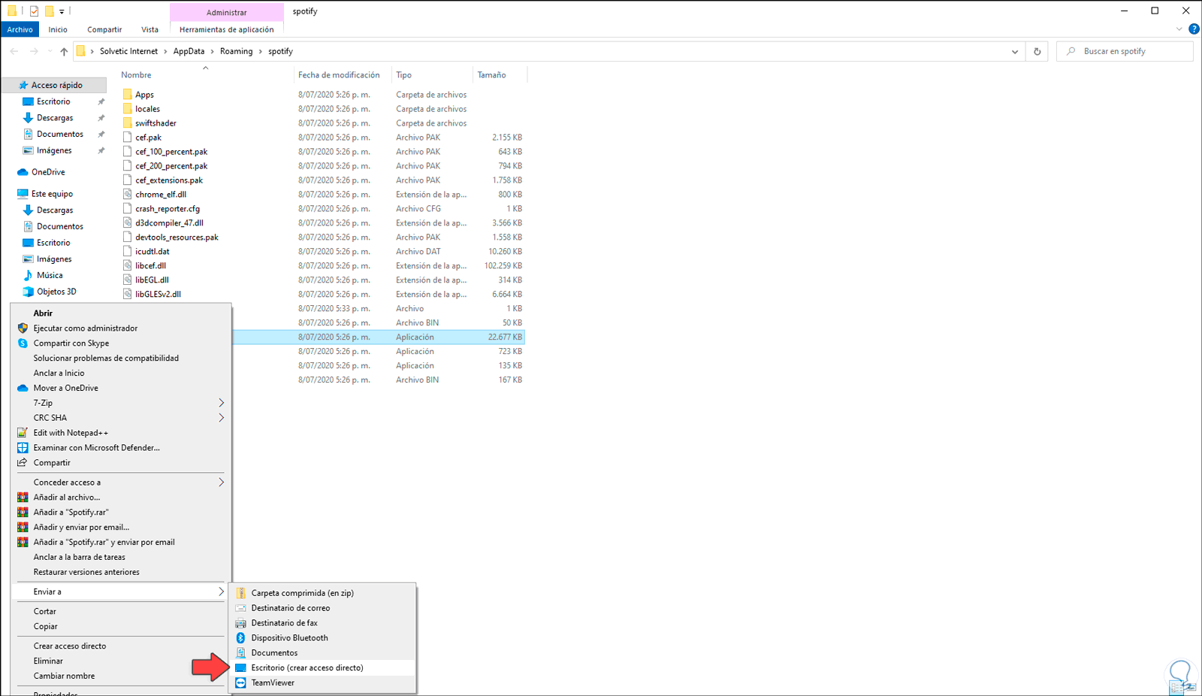
Task: Click the Bluetooth icon in Enviar a submenu
Action: point(240,638)
